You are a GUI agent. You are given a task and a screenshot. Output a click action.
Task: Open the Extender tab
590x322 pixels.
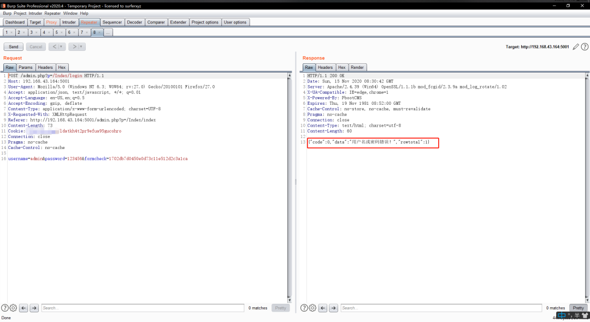coord(178,22)
